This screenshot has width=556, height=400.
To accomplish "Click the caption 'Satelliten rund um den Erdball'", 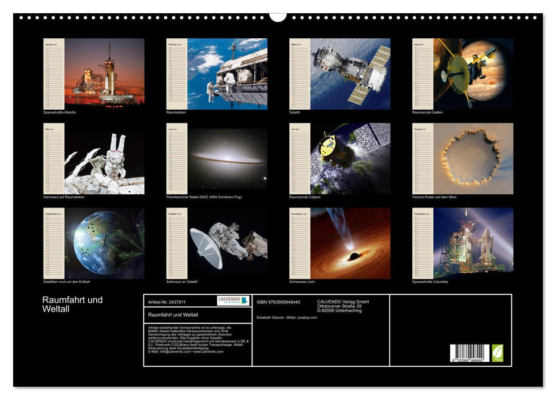I will [66, 282].
